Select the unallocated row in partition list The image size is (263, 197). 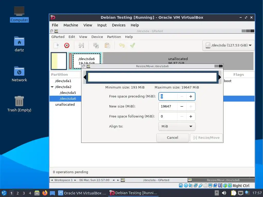click(65, 105)
